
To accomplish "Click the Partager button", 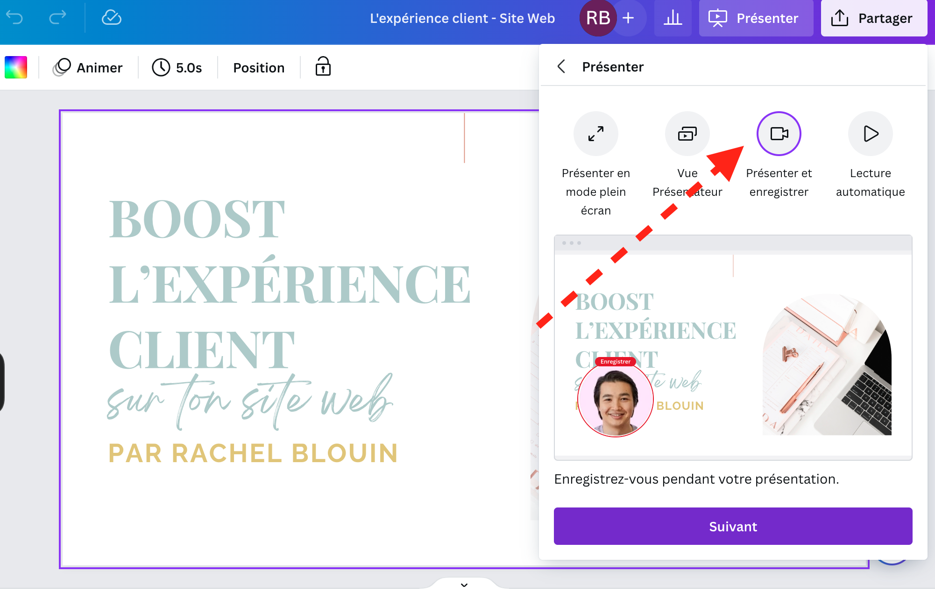I will (873, 18).
